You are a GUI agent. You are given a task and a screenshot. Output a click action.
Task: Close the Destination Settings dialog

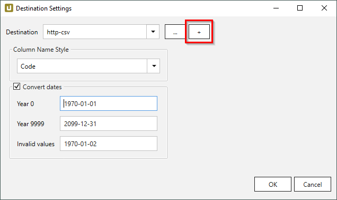coord(324,8)
